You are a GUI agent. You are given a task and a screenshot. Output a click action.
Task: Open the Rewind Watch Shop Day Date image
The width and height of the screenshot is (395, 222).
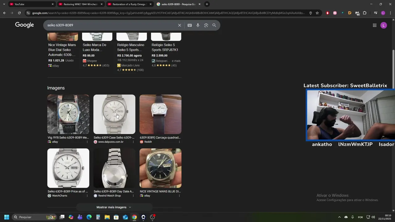(114, 168)
